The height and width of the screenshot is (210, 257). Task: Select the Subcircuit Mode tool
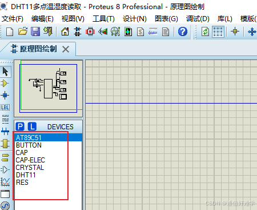[x=5, y=144]
